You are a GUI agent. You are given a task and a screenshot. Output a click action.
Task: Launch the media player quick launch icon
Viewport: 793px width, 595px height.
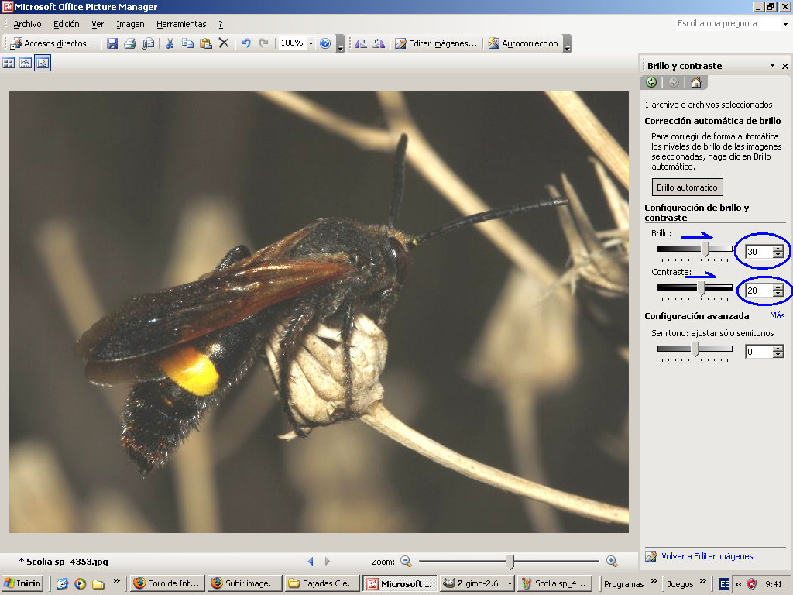click(x=80, y=584)
